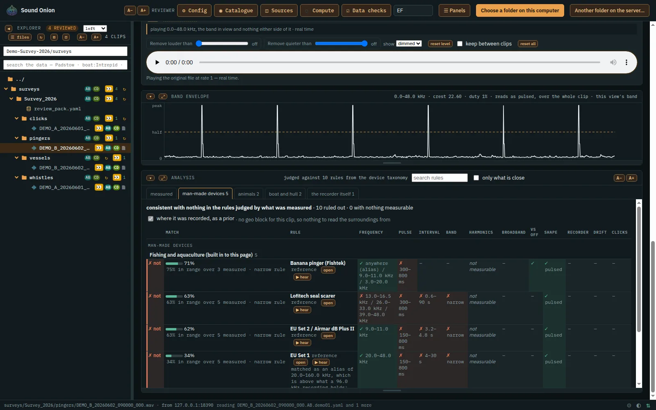Click Choose a folder on this computer
The image size is (656, 410).
(x=520, y=10)
